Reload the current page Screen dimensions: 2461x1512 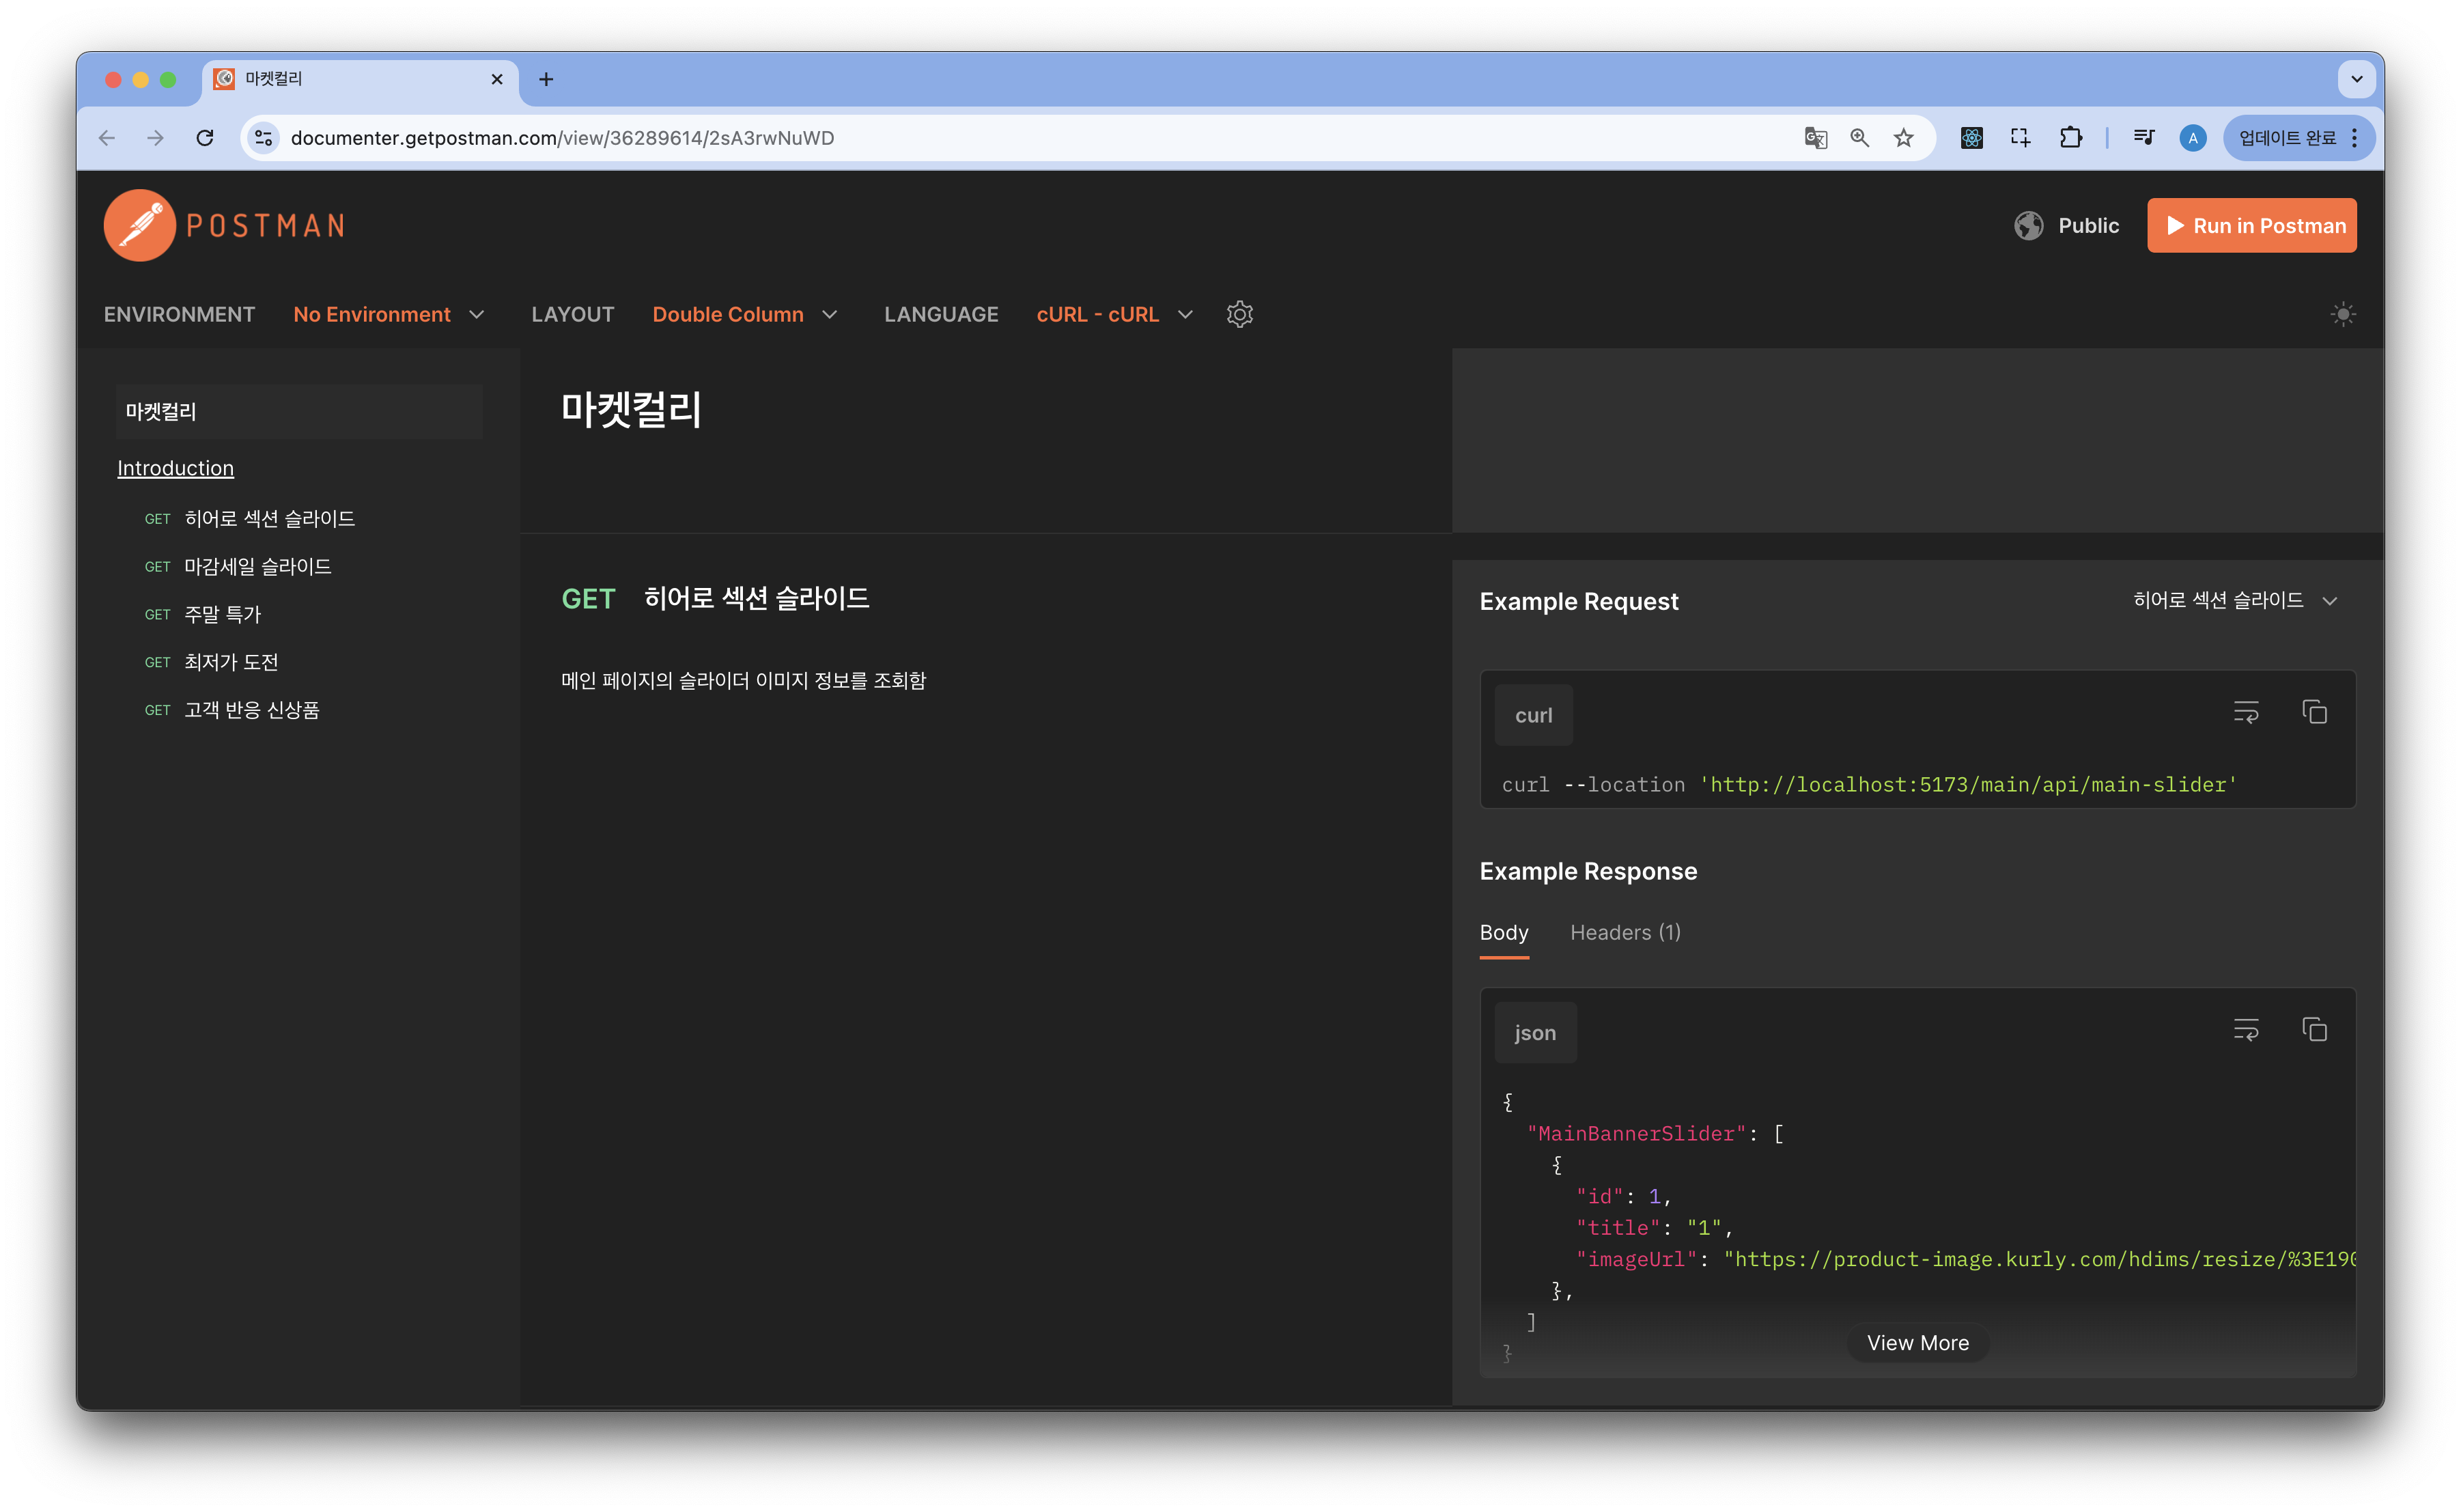click(x=205, y=138)
